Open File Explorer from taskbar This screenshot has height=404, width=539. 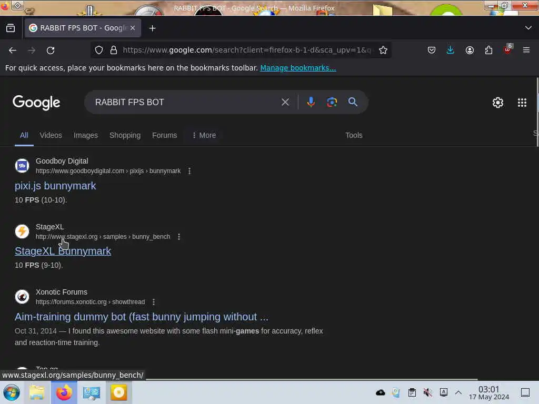click(x=37, y=392)
